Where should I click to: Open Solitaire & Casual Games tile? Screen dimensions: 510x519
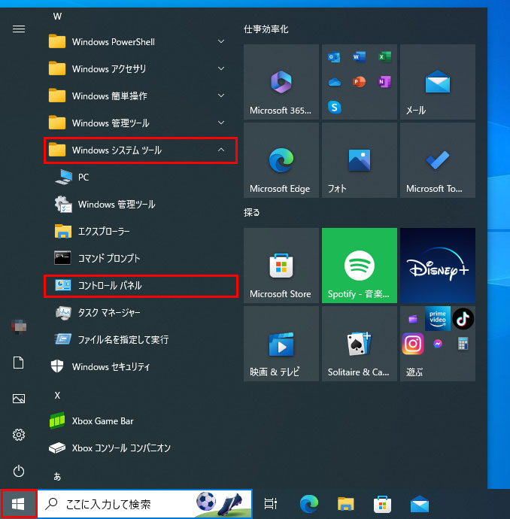[x=360, y=344]
